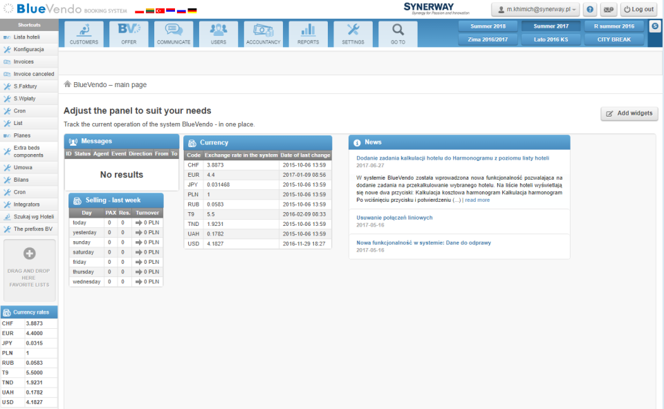The height and width of the screenshot is (409, 664).
Task: Click the Selling - last week widget icon
Action: click(77, 200)
